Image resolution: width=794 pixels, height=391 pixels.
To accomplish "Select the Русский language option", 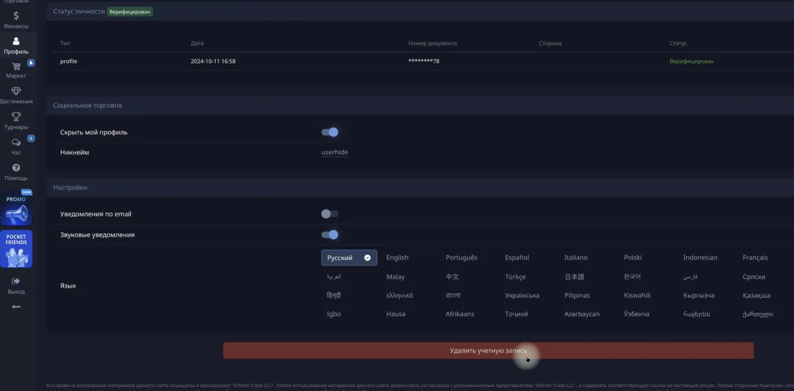I will point(349,257).
